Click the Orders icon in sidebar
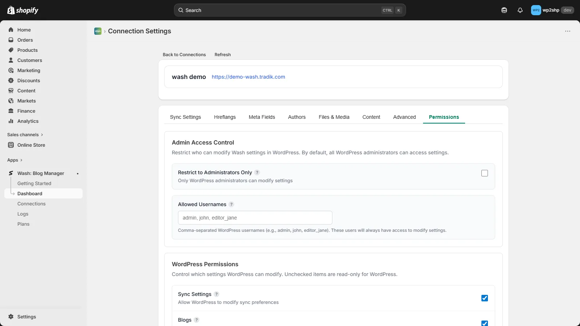The height and width of the screenshot is (326, 580). [11, 40]
